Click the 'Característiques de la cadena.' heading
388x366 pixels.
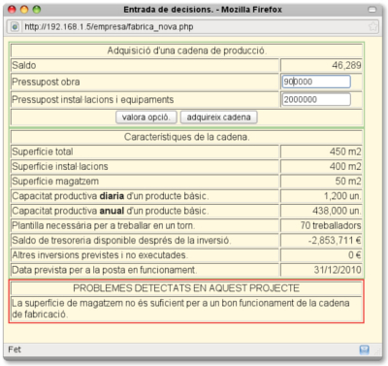[x=187, y=137]
